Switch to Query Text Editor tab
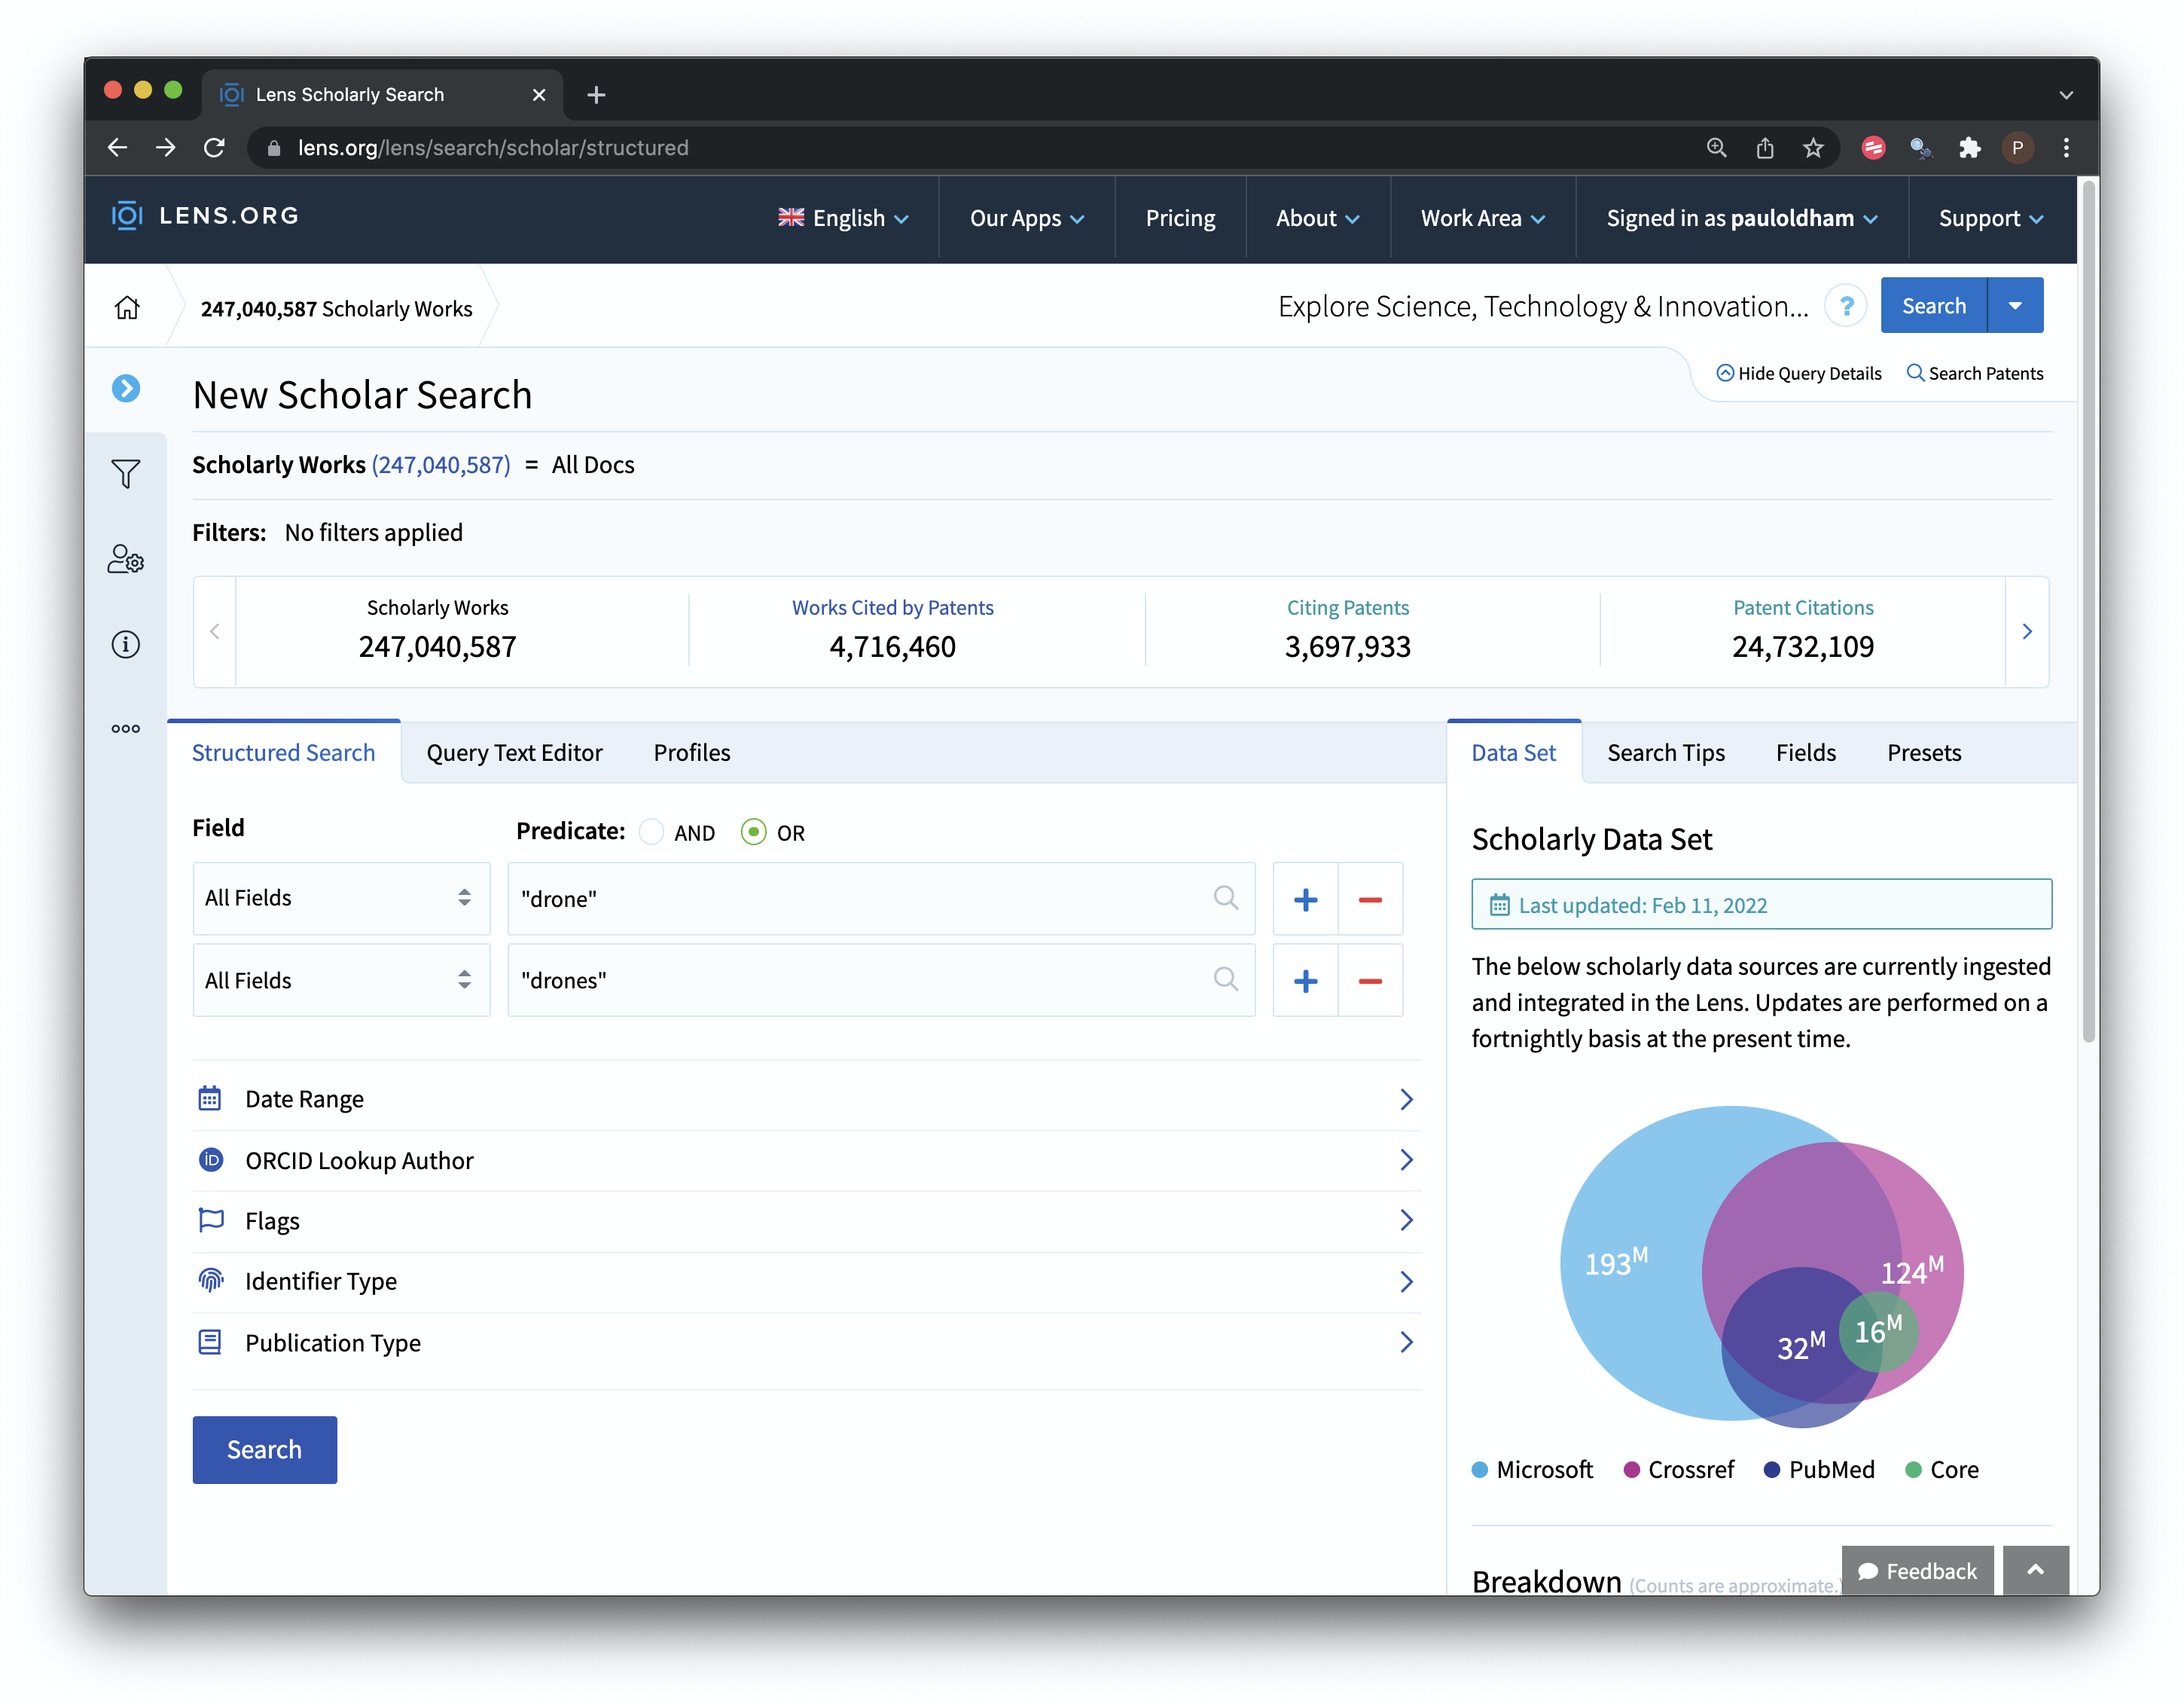Screen dimensions: 2184x1707 click(x=512, y=752)
